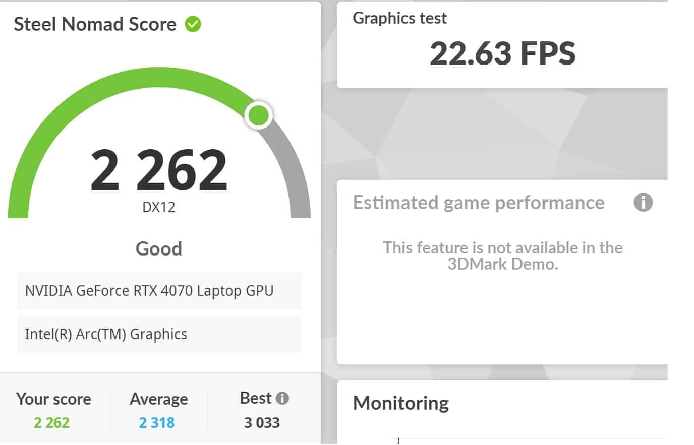The image size is (694, 445).
Task: Select the NVIDIA GeForce RTX 4070 Laptop GPU row
Action: pos(159,291)
